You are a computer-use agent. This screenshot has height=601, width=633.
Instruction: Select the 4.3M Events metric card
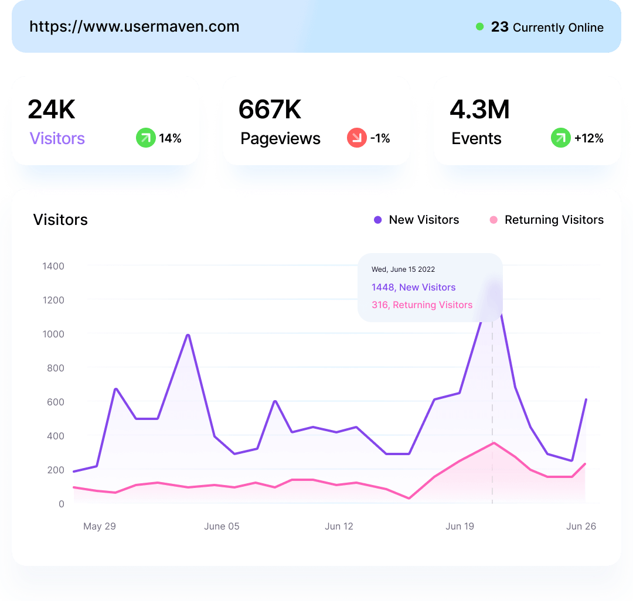pyautogui.click(x=527, y=121)
